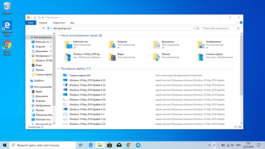Open taskbar clock showing 7:02
Viewport: 265px width, 149px height.
click(248, 145)
